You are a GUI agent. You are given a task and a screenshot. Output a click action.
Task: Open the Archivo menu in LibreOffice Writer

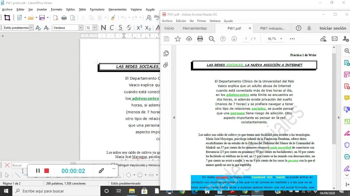7,9
